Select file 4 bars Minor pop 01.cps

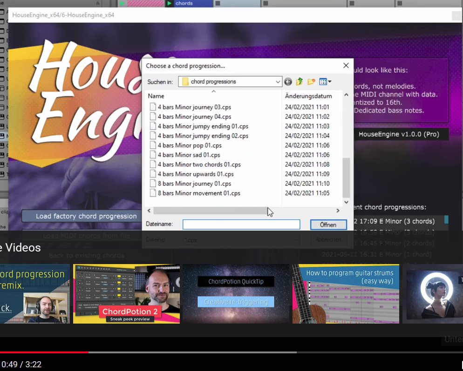(189, 146)
